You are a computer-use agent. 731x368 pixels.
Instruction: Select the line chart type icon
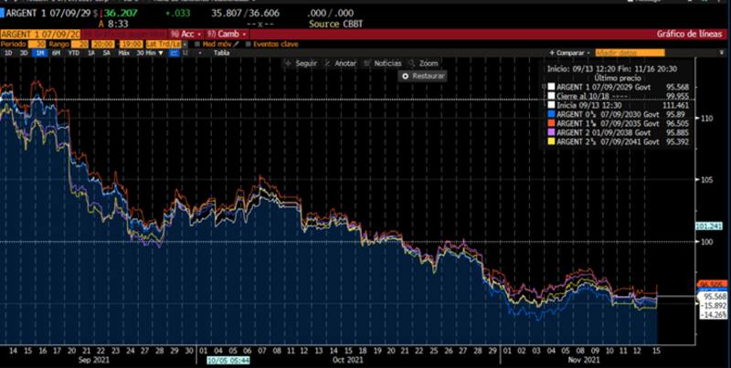[174, 53]
